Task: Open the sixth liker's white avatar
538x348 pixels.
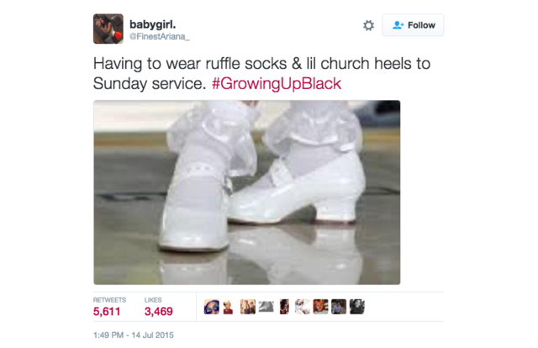Action: coord(303,307)
